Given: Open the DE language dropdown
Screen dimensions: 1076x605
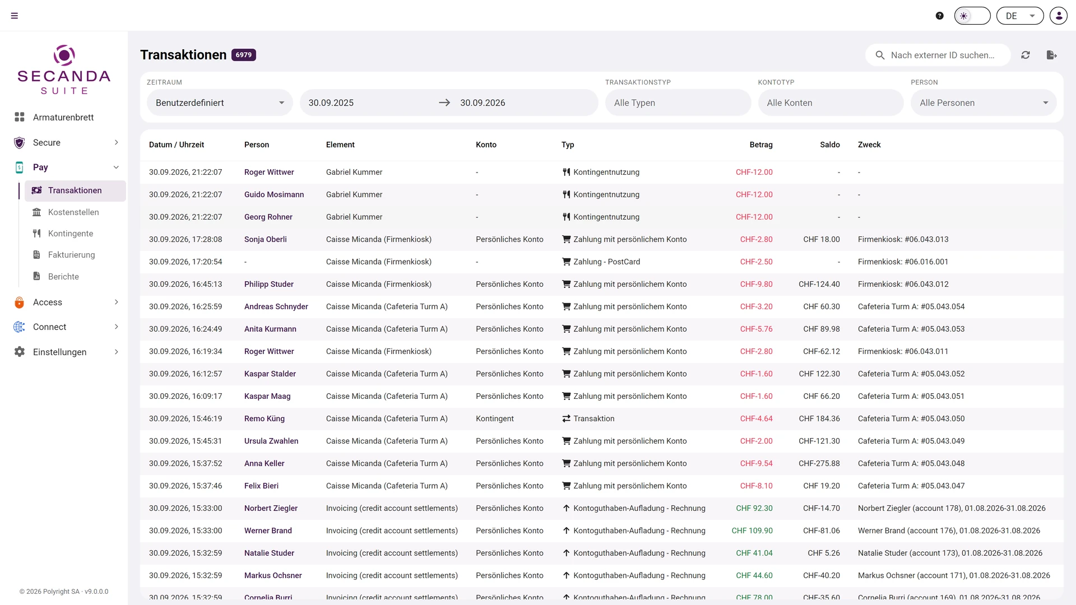Looking at the screenshot, I should 1020,16.
